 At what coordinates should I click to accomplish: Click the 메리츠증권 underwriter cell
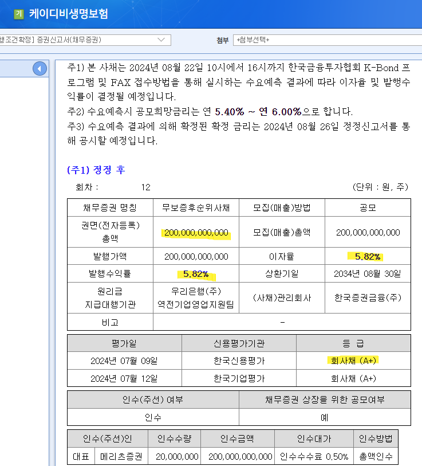click(x=121, y=456)
